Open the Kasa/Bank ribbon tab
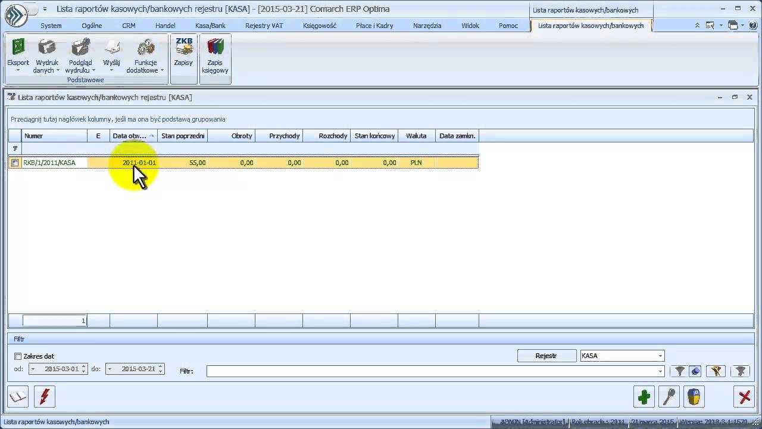Screen dimensions: 762x429 (210, 26)
